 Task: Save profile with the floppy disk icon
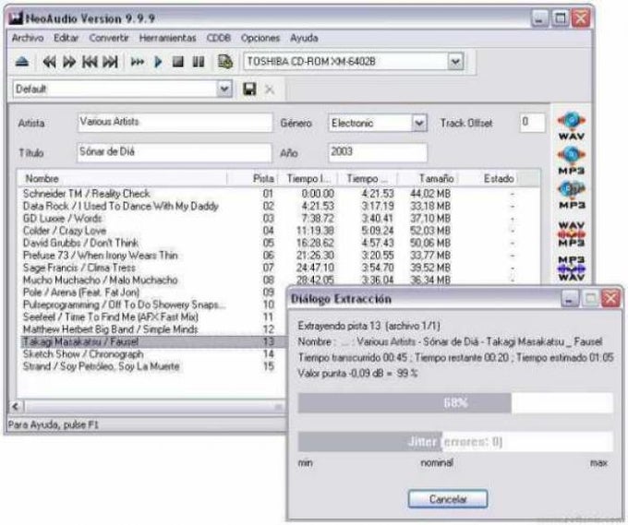pyautogui.click(x=249, y=89)
